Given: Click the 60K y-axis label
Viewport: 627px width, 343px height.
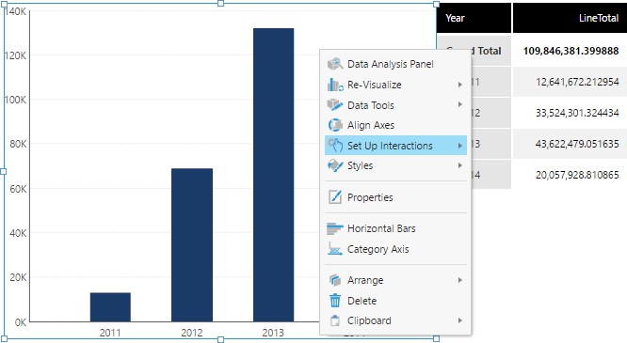Looking at the screenshot, I should tap(18, 189).
